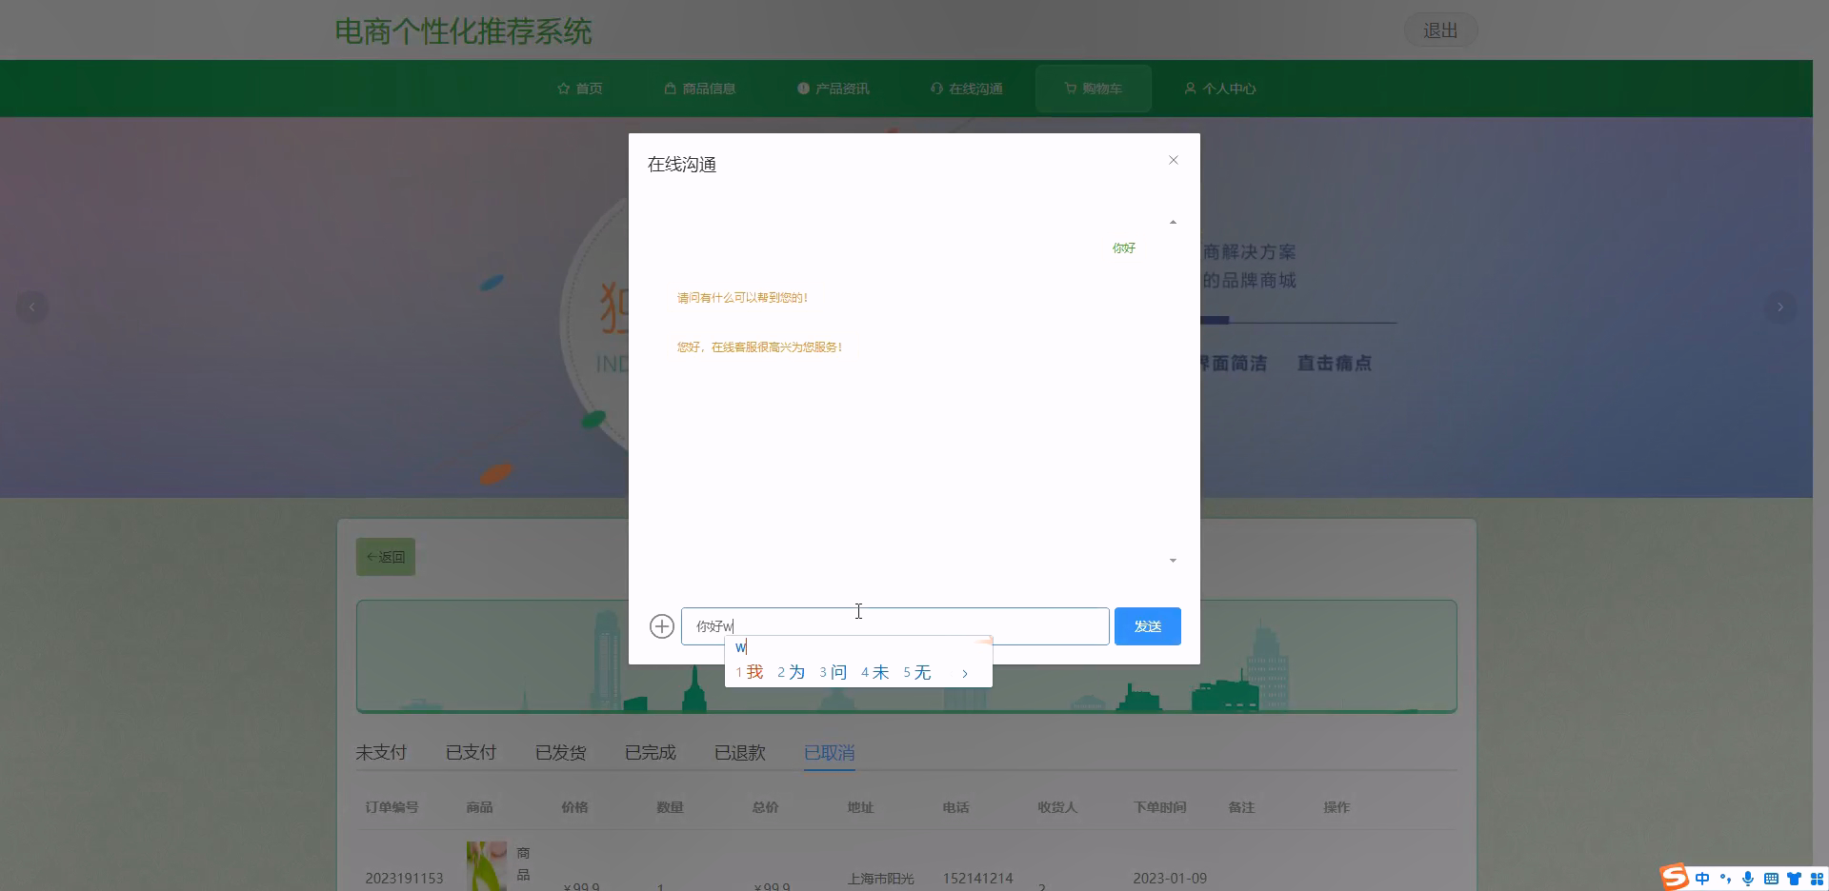Toggle the punctuation mode in input method bar
The image size is (1829, 891).
[x=1725, y=878]
